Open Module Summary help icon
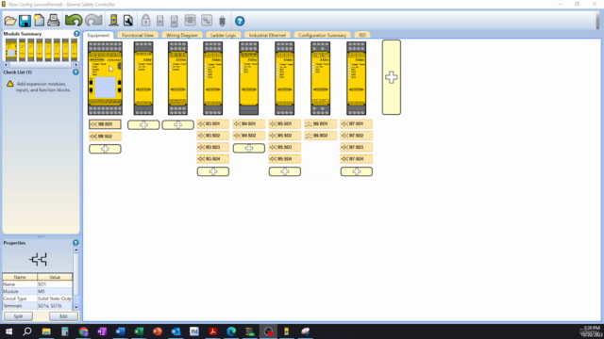604x339 pixels. pyautogui.click(x=76, y=34)
